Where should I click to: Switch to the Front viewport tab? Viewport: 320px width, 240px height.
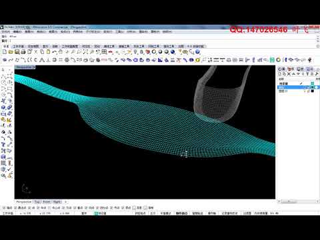[x=47, y=202]
